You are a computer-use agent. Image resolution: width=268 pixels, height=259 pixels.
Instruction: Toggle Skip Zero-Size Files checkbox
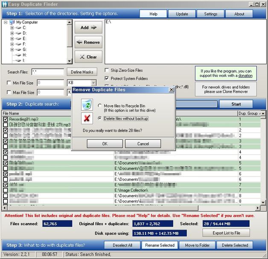click(x=107, y=70)
